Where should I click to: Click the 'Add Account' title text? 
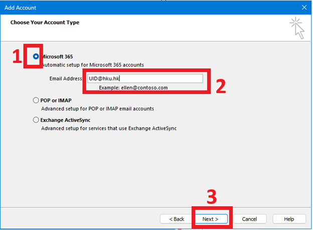[21, 8]
